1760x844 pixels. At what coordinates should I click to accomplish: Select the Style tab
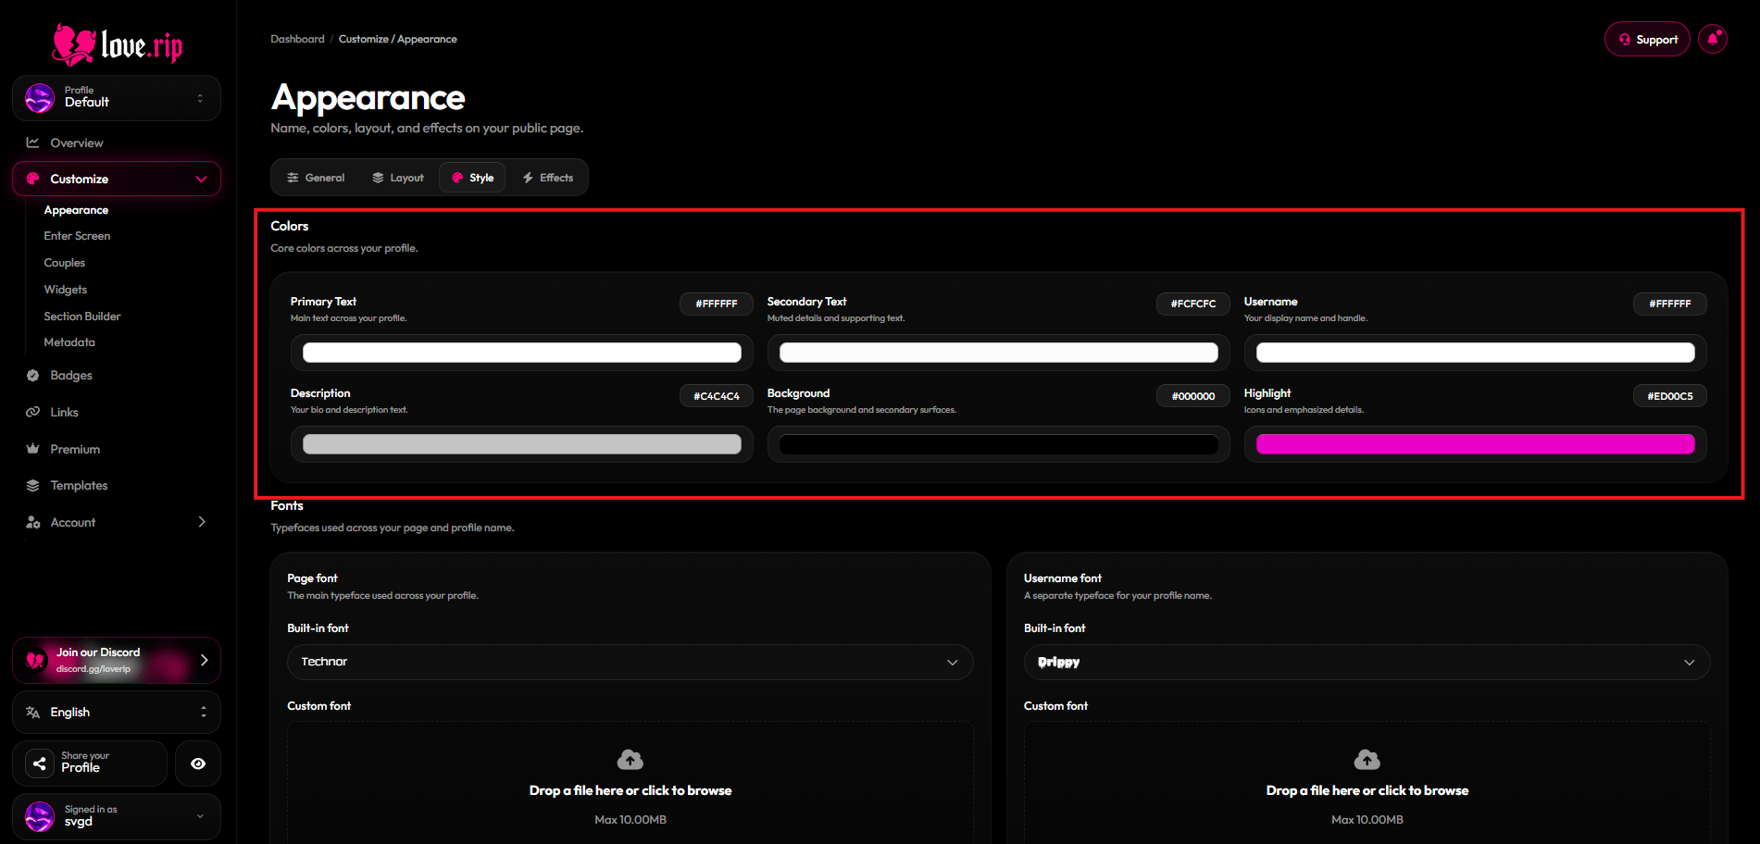click(x=472, y=178)
